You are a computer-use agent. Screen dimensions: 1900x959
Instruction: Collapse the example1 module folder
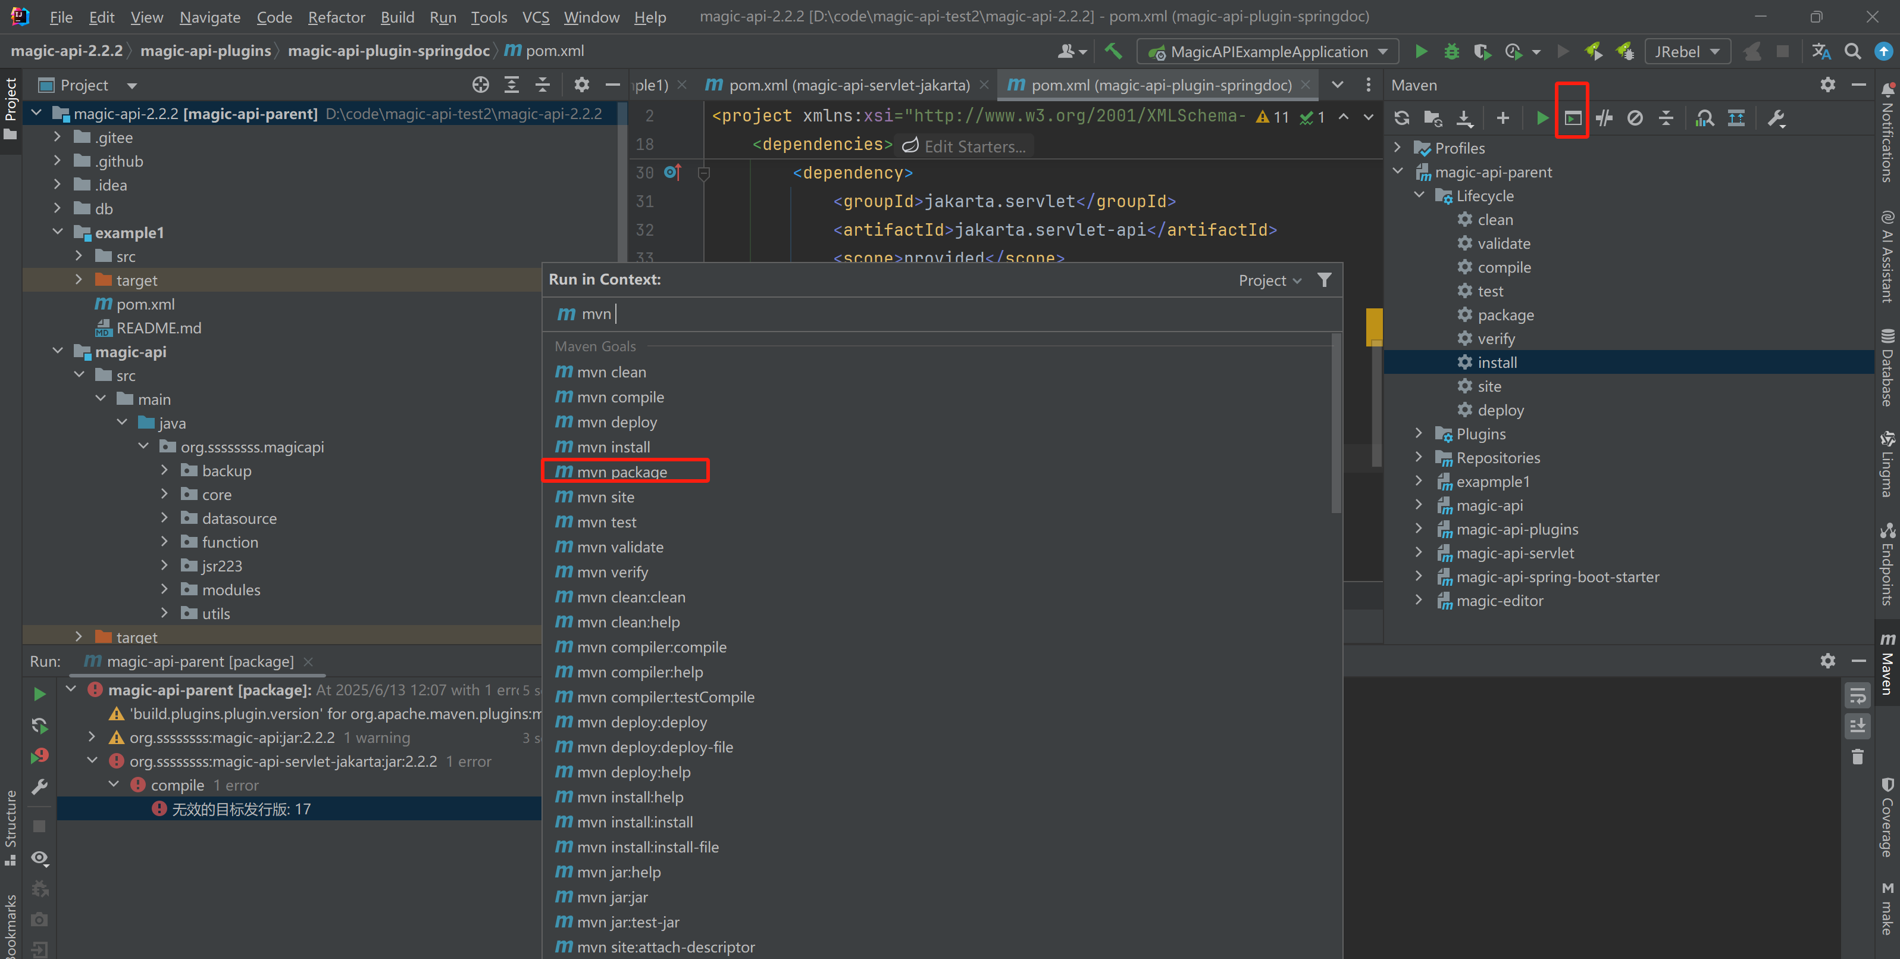[x=58, y=232]
